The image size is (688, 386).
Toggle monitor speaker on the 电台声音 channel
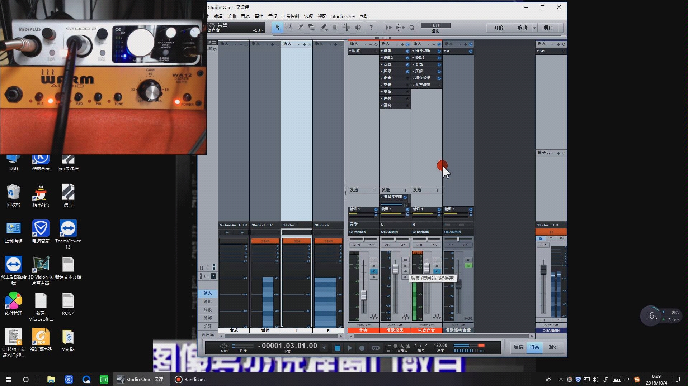tap(437, 271)
